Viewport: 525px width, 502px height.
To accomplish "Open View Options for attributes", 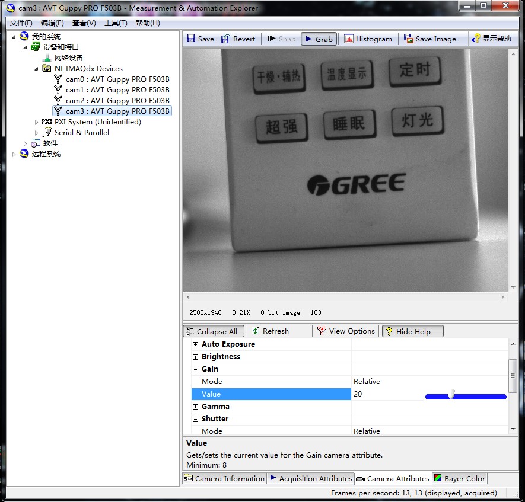I will 346,331.
